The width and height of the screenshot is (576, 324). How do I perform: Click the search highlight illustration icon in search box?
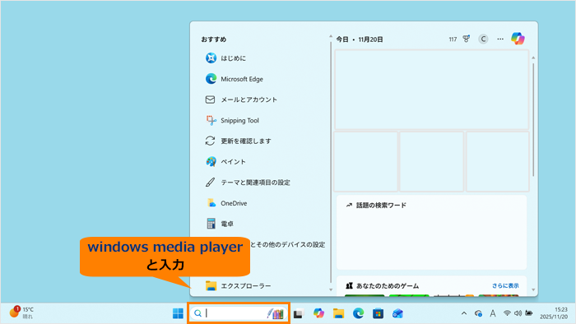tap(276, 313)
